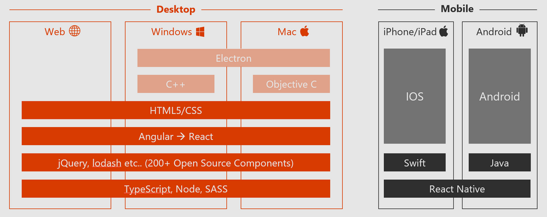Click the gray IOS block

[x=415, y=96]
